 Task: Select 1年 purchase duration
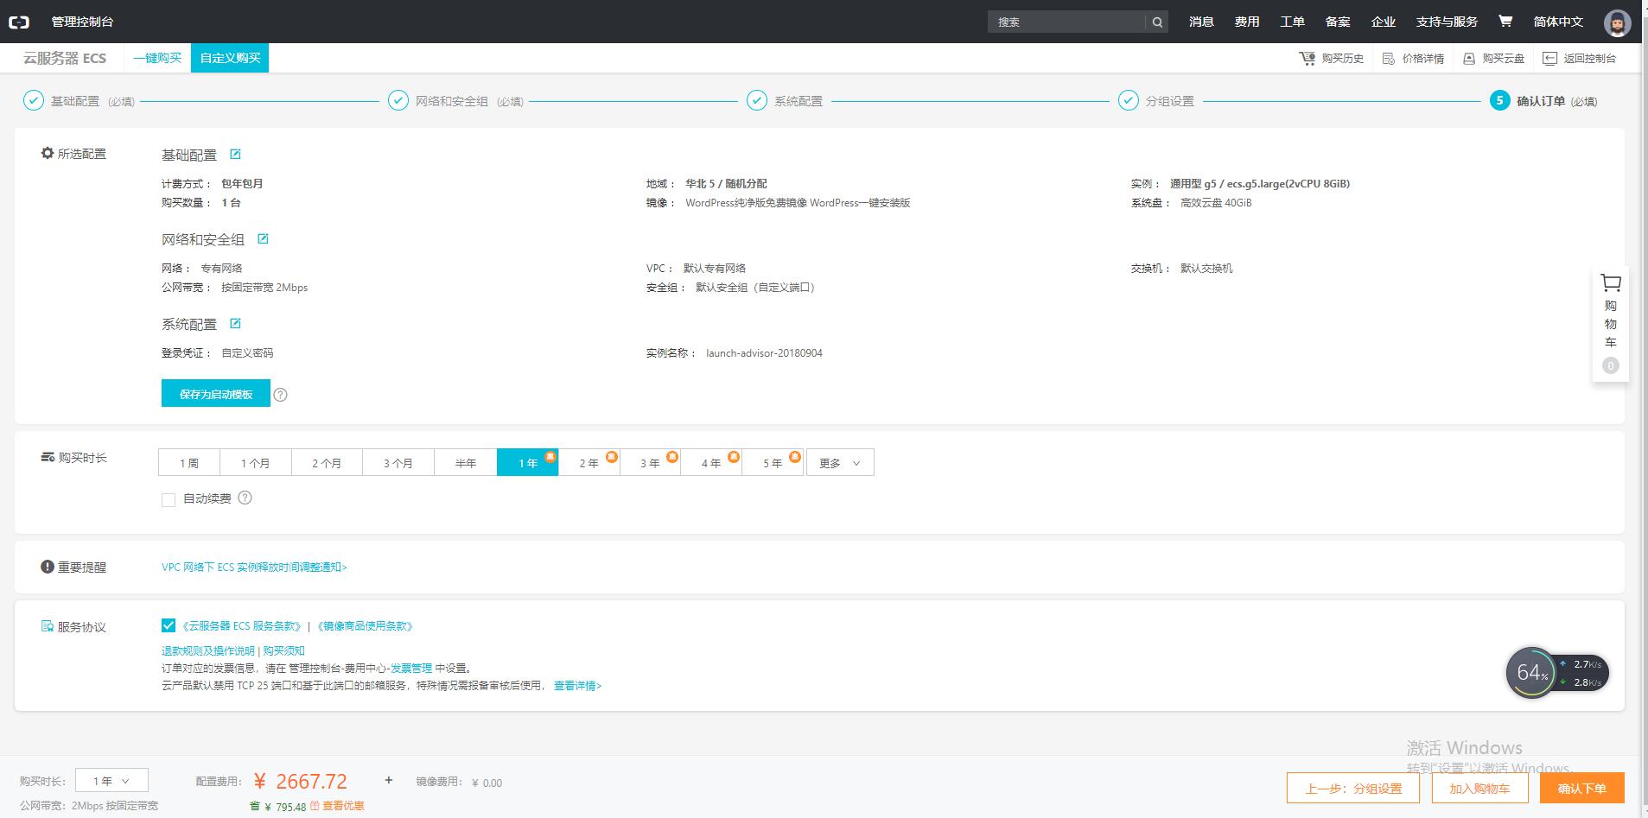[527, 463]
